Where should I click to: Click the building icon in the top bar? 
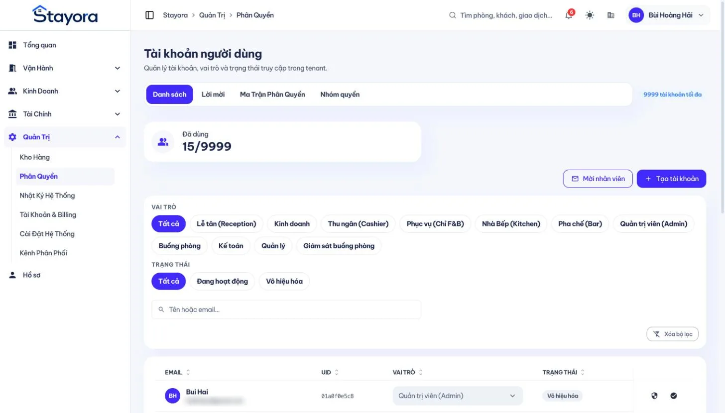[611, 15]
